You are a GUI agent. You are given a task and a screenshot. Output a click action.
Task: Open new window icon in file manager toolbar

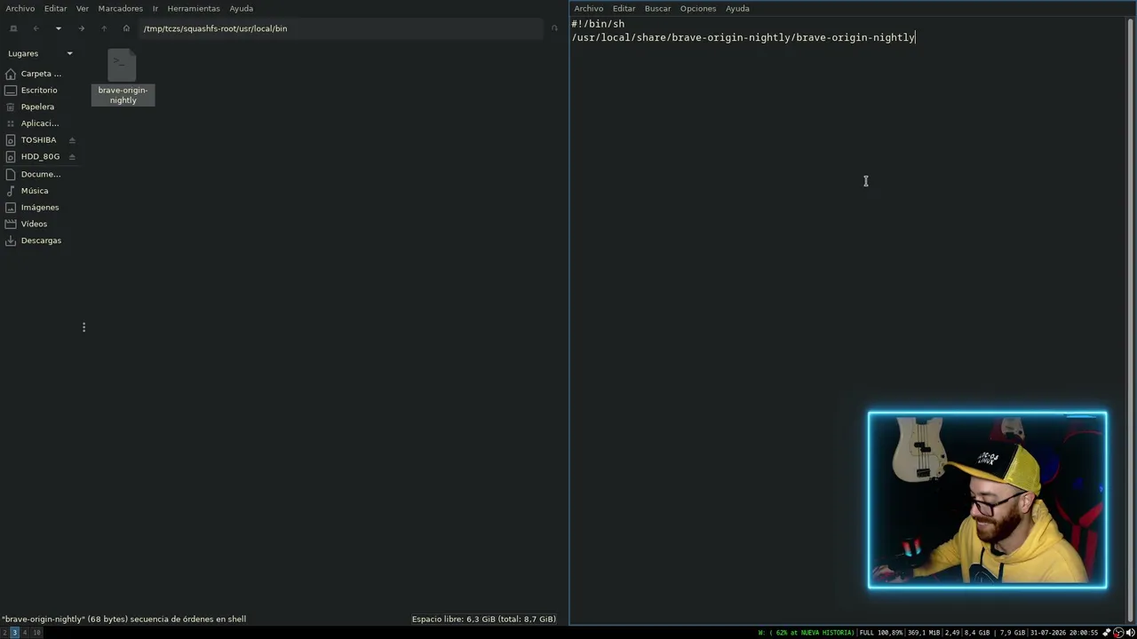coord(13,28)
